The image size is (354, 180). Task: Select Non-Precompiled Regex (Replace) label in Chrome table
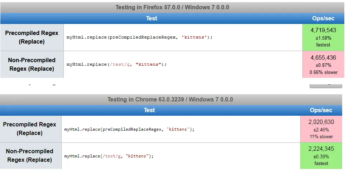(30, 155)
